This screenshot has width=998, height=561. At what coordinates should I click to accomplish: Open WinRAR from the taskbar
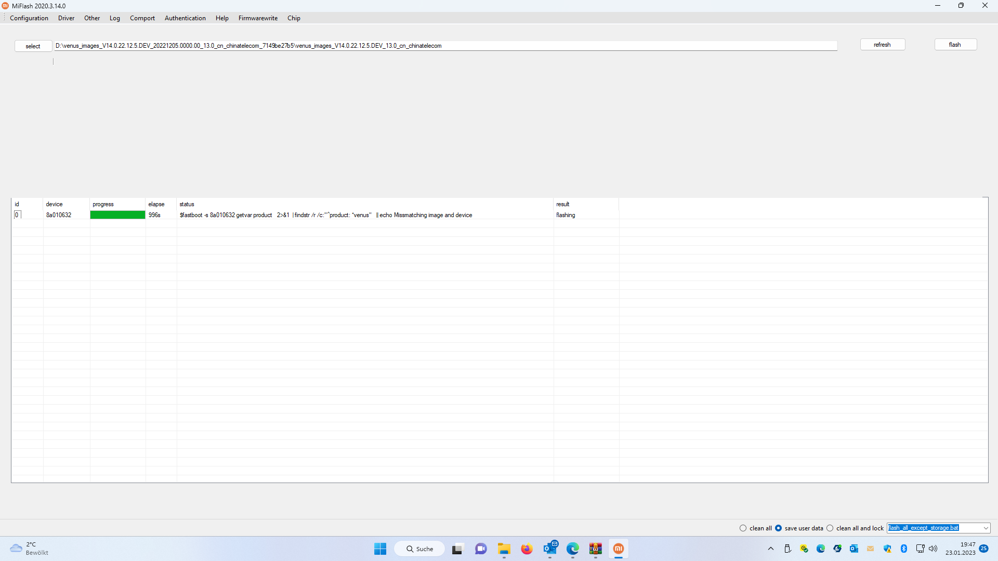(595, 549)
